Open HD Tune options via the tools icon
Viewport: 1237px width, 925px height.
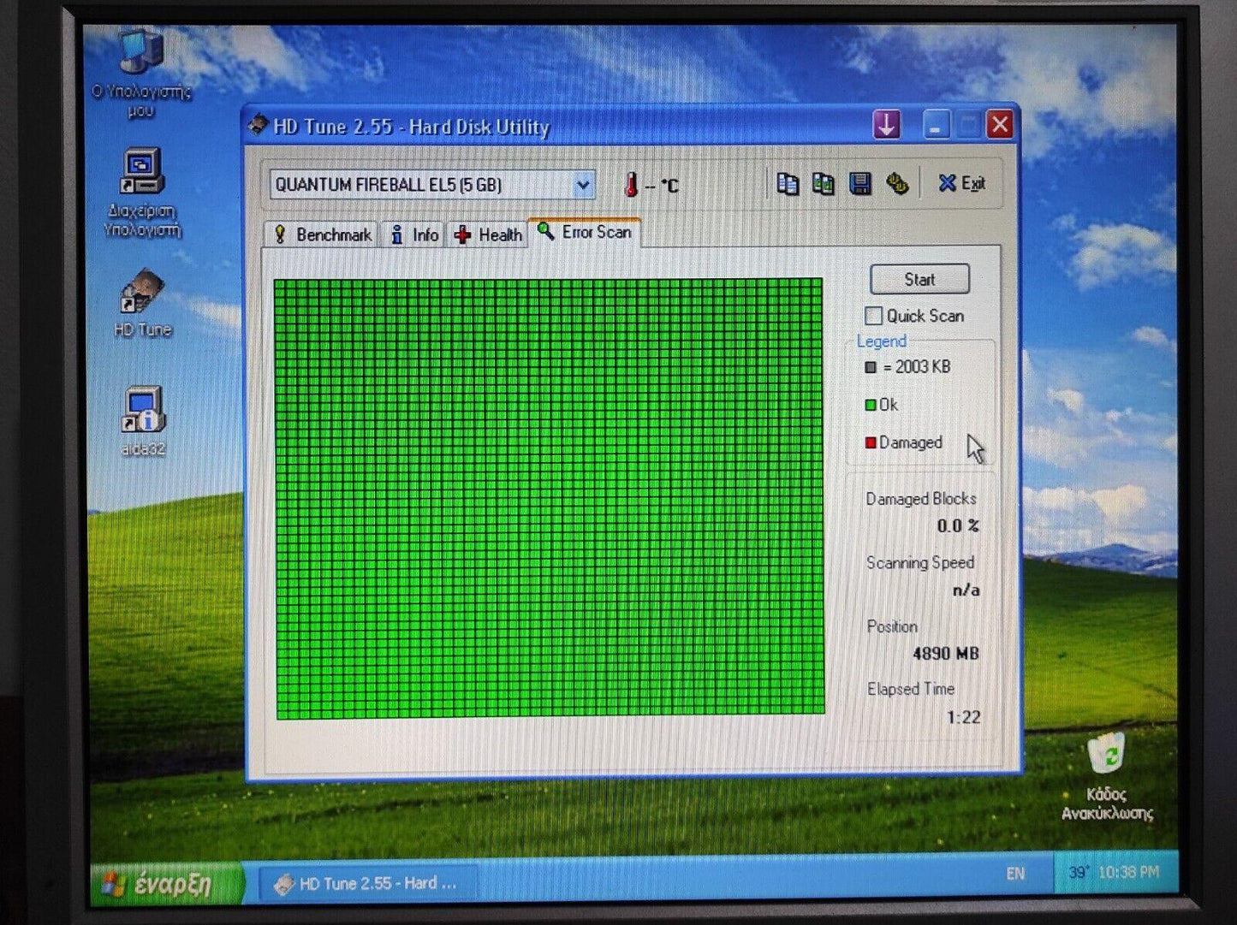click(x=896, y=184)
